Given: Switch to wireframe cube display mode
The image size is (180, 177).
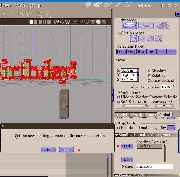Looking at the screenshot, I should (87, 22).
